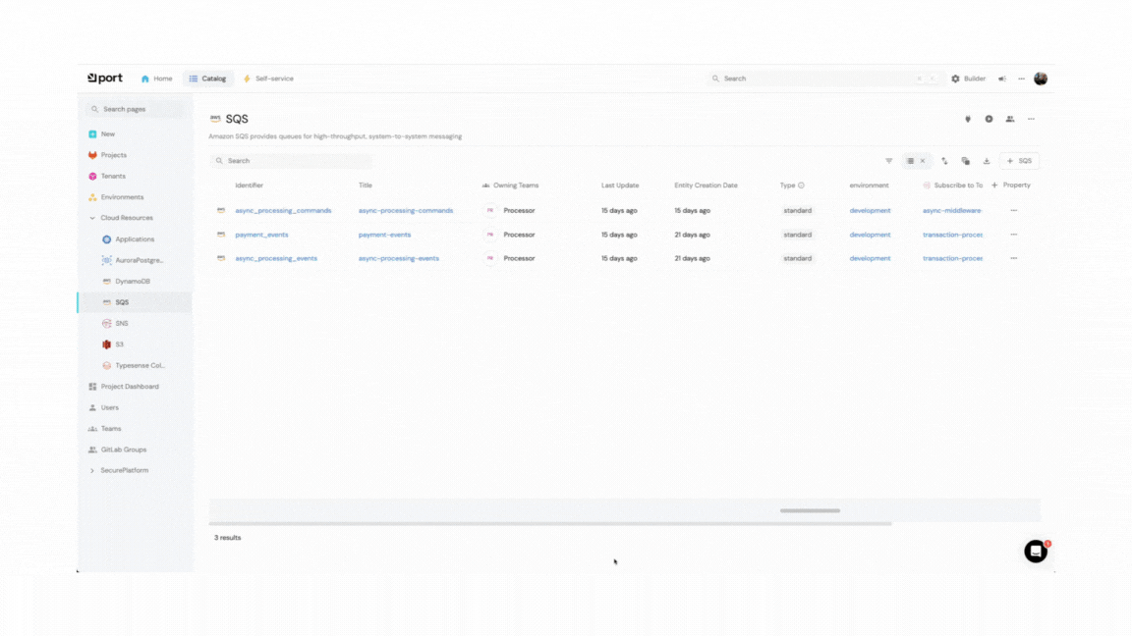
Task: Click the megaphone announcements icon
Action: [1002, 79]
